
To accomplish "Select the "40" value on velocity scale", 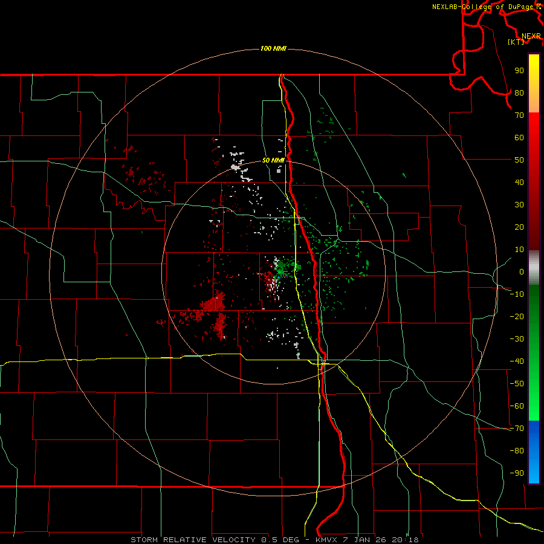I will click(519, 183).
